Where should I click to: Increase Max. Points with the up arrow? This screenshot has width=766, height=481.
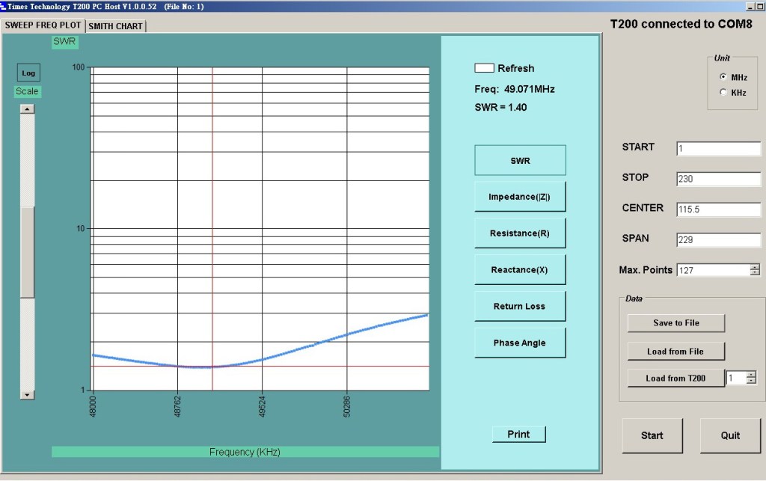tap(755, 267)
